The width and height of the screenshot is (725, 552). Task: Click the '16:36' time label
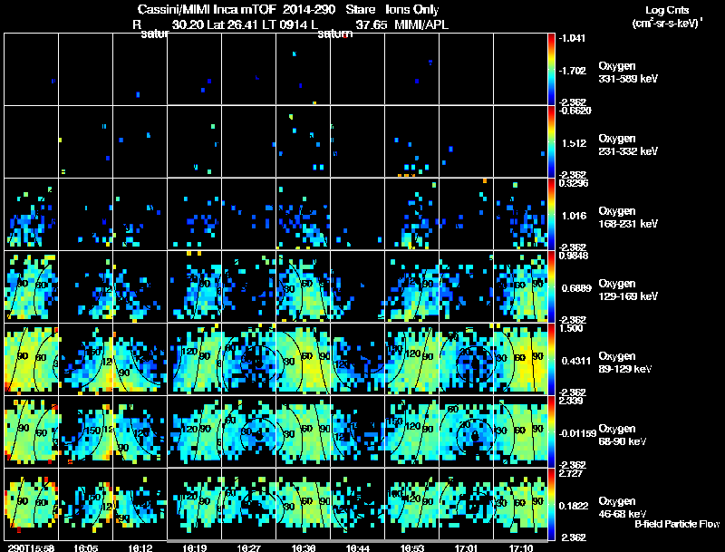coord(304,547)
